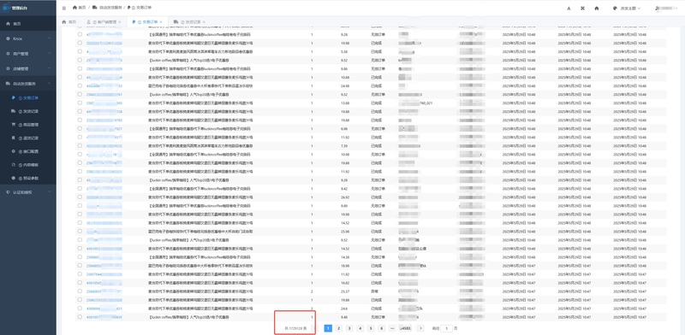Go to page 5 in pagination
Image resolution: width=685 pixels, height=335 pixels.
(371, 328)
